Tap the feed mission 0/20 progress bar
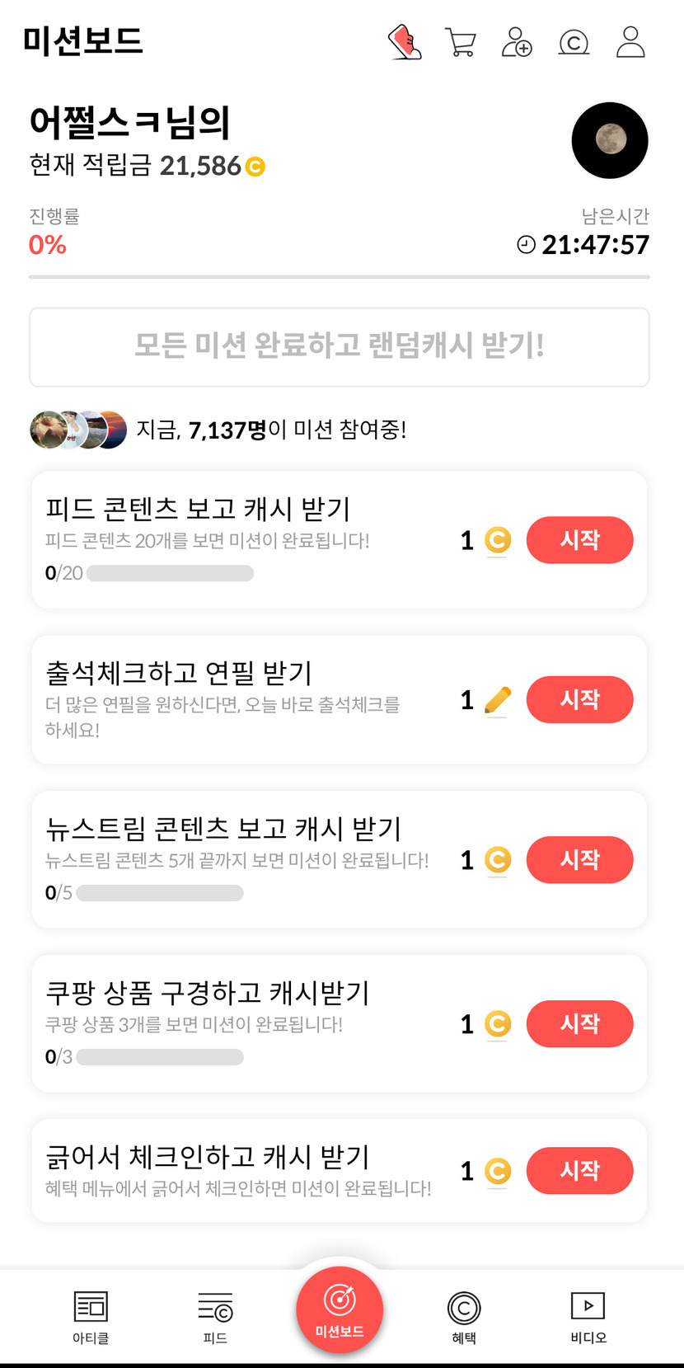 [x=170, y=573]
